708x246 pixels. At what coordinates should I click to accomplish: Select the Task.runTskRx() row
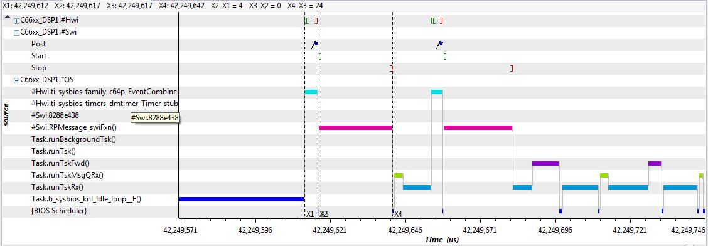tap(58, 187)
